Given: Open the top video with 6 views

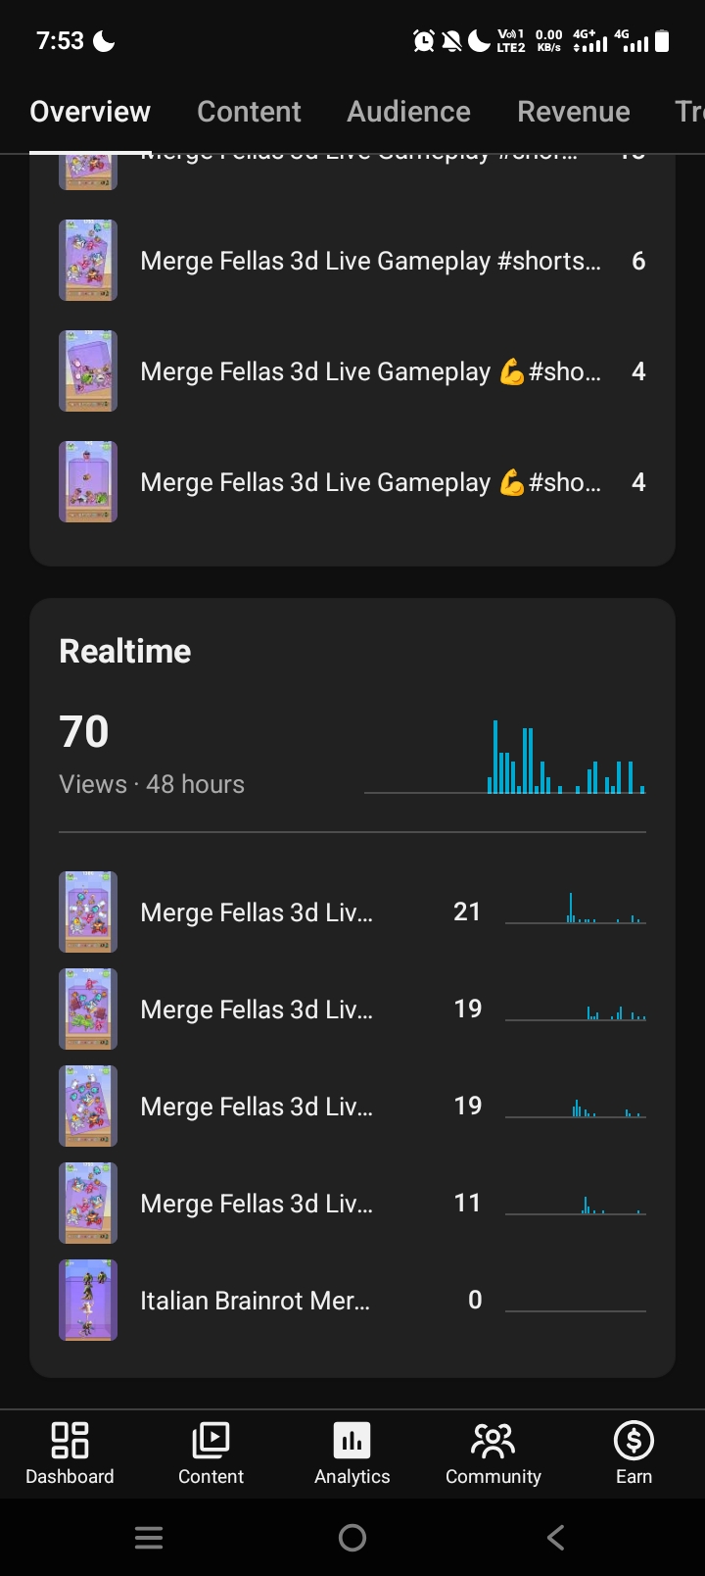Looking at the screenshot, I should pos(352,261).
